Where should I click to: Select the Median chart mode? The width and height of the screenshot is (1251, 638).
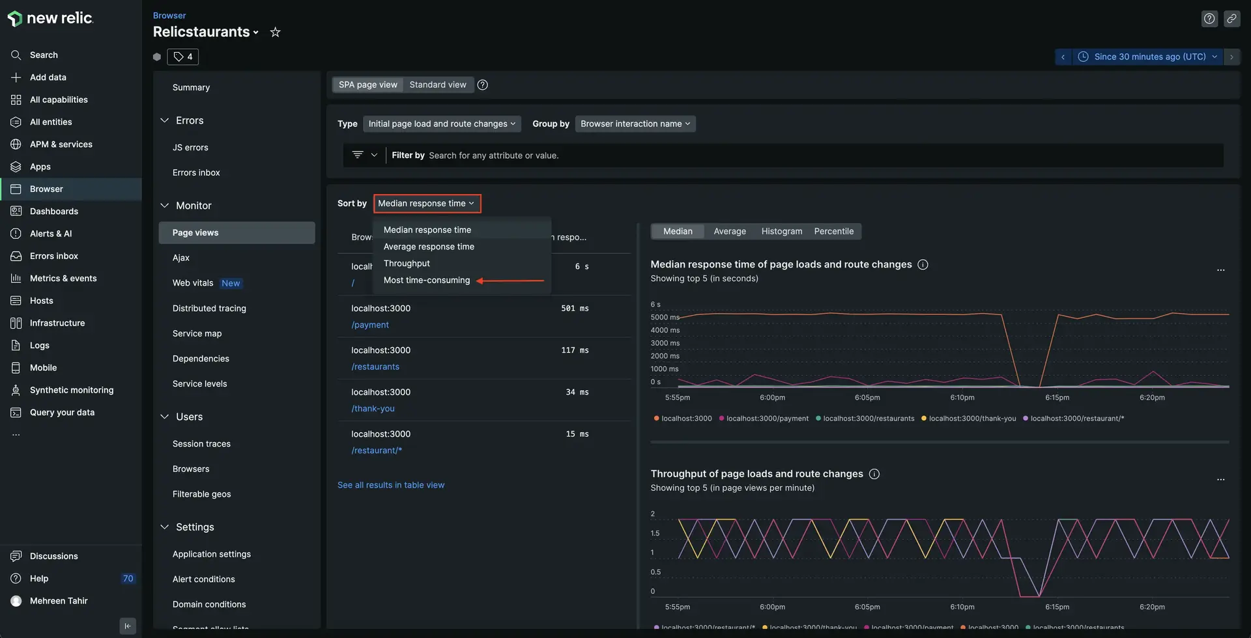coord(678,231)
